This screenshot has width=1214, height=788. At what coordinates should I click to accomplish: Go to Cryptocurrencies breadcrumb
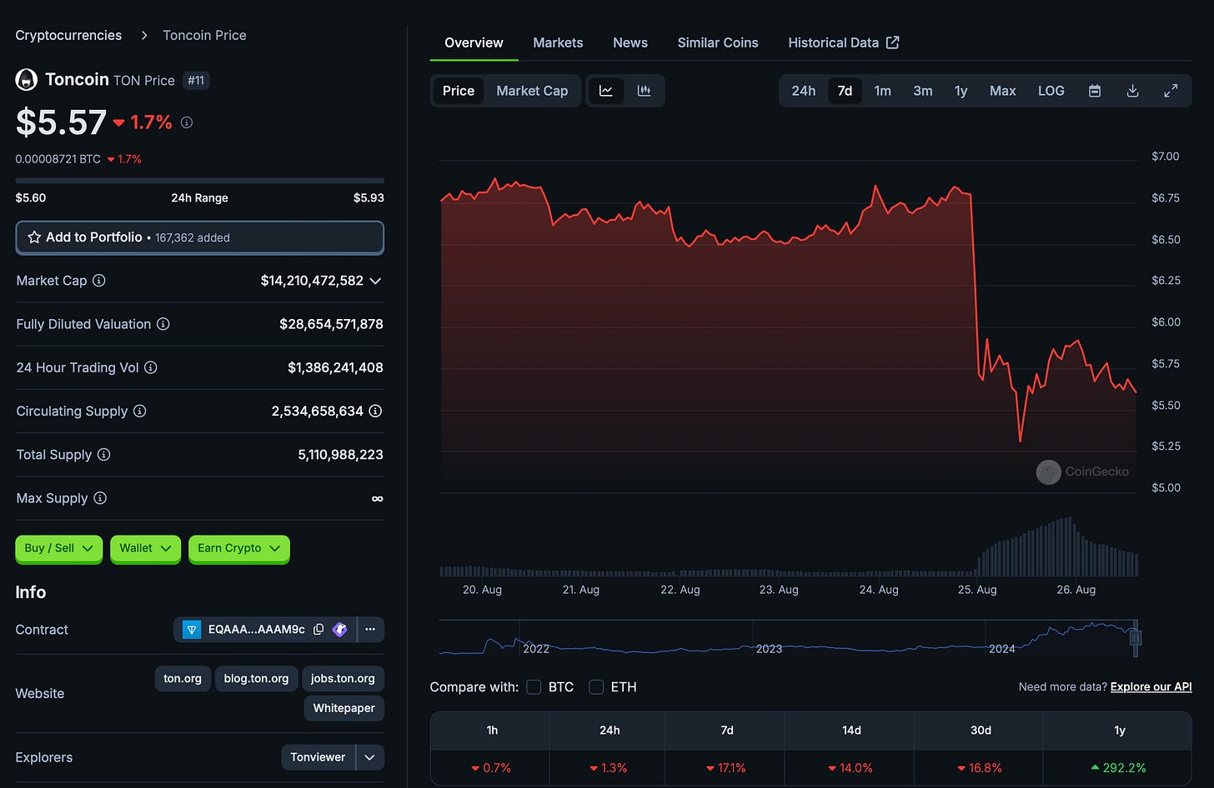click(68, 35)
